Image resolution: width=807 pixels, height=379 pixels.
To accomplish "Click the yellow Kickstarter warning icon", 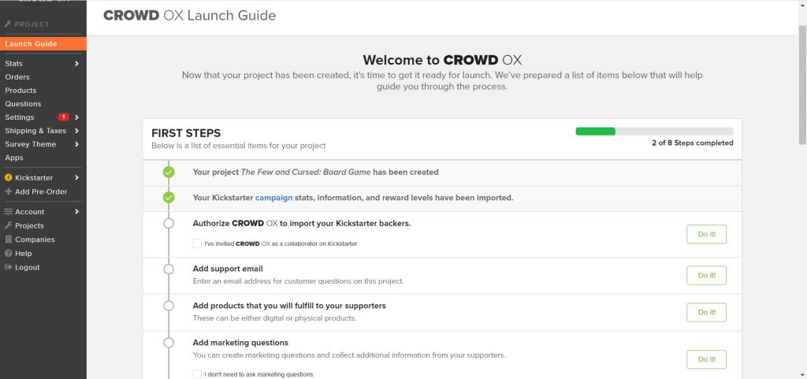I will click(8, 178).
